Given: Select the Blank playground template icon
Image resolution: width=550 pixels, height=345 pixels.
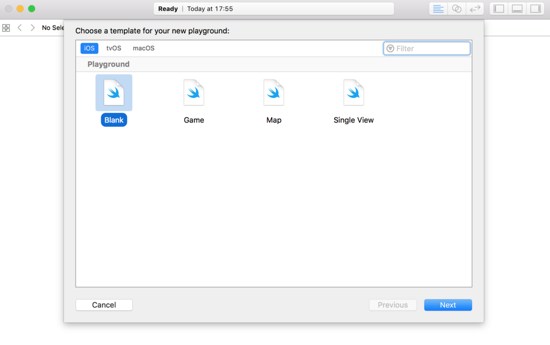Looking at the screenshot, I should point(114,92).
